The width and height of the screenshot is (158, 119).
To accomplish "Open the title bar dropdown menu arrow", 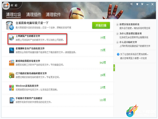I will point(142,4).
